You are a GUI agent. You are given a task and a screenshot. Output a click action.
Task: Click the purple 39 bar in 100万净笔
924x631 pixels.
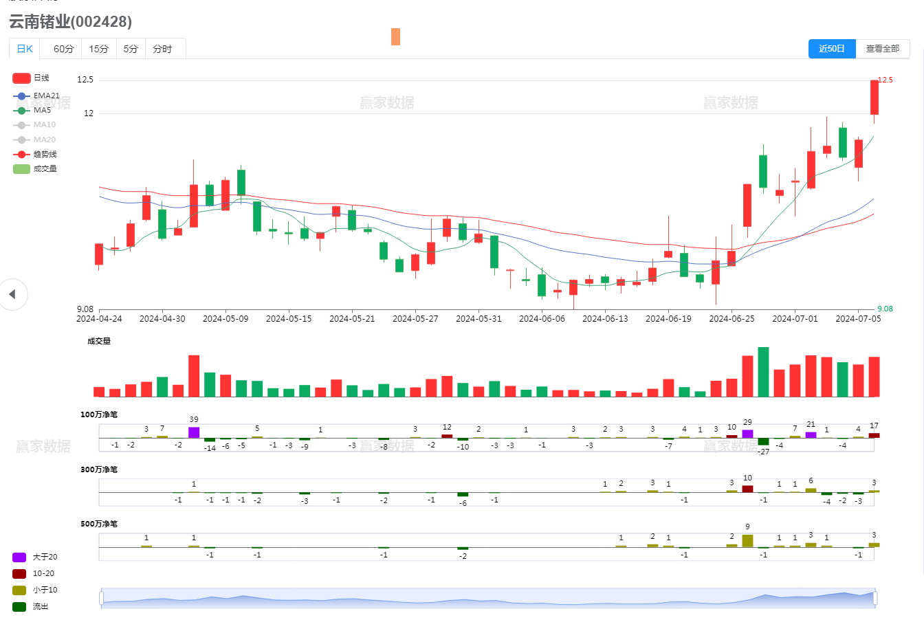coord(194,432)
